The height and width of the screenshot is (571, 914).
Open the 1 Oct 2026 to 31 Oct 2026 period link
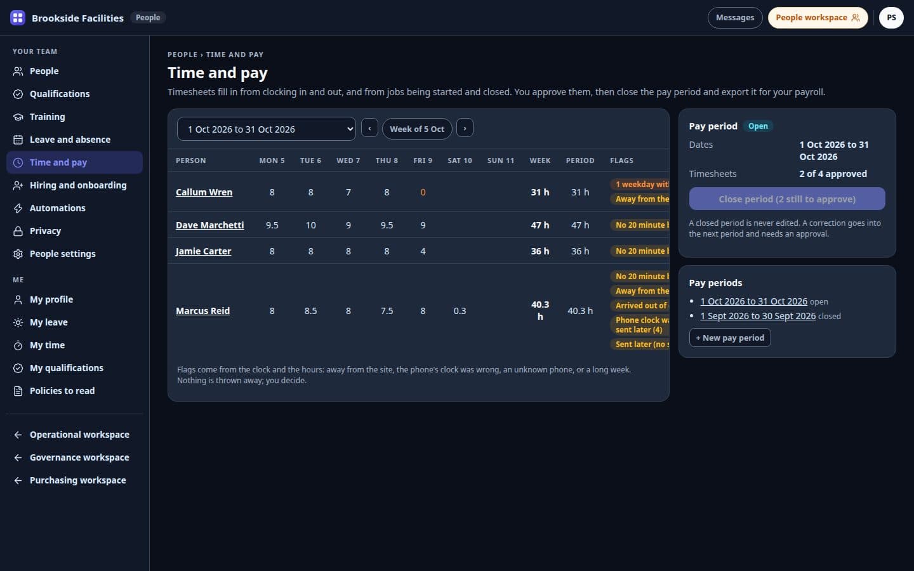coord(754,301)
